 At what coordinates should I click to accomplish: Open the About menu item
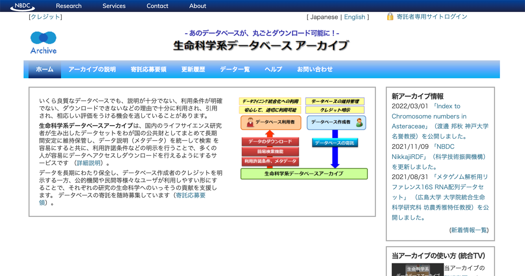(x=198, y=6)
